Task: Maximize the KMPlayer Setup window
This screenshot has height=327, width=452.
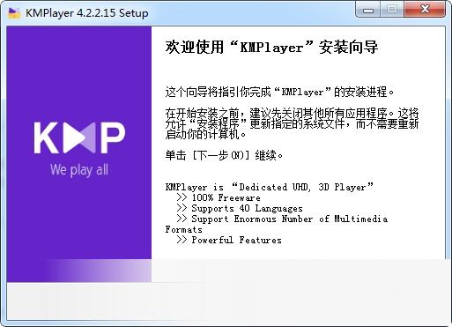Action: (392, 10)
